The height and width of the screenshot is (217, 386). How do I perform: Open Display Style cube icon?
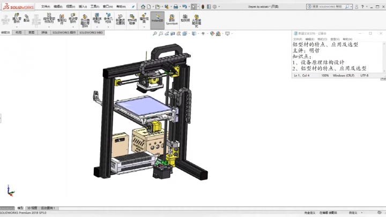coord(194,33)
